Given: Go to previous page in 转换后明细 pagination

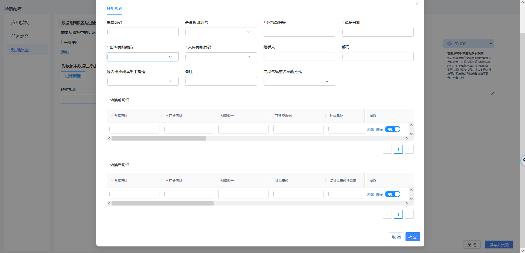Looking at the screenshot, I should click(x=387, y=214).
